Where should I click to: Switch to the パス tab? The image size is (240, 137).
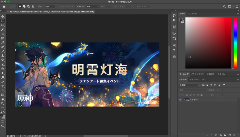(x=204, y=79)
